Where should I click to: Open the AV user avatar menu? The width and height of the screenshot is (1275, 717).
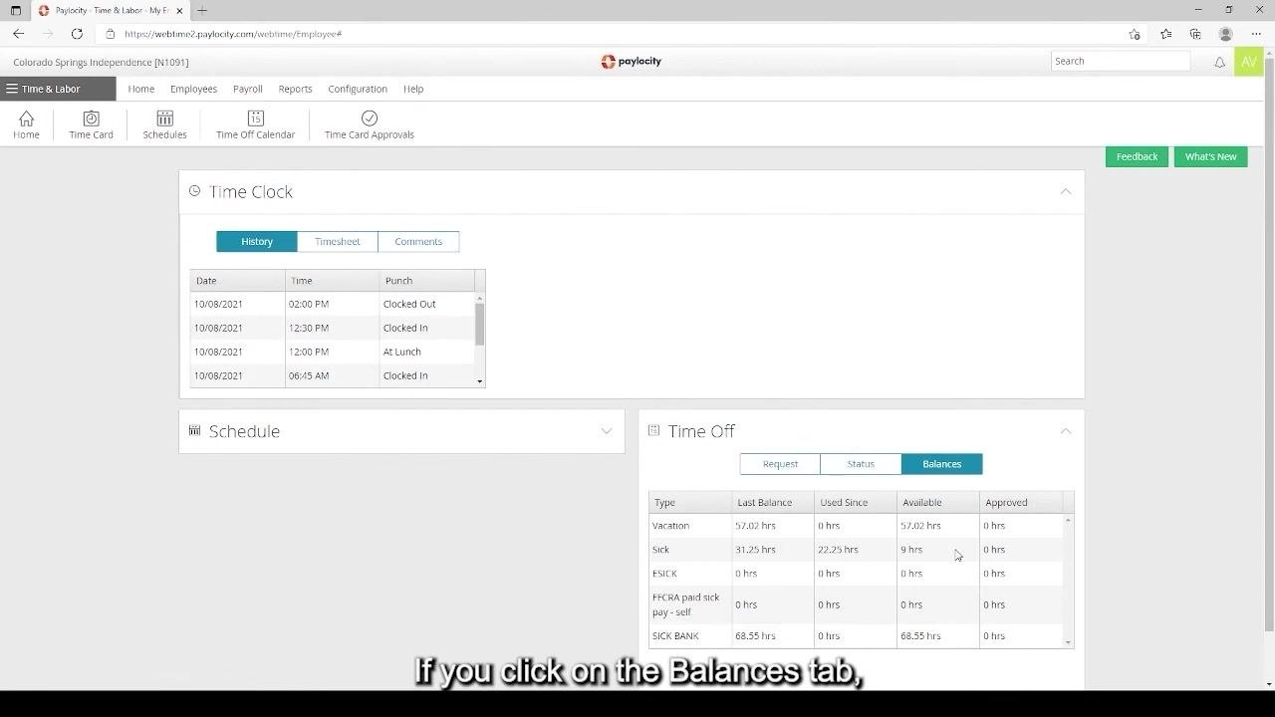[x=1248, y=62]
